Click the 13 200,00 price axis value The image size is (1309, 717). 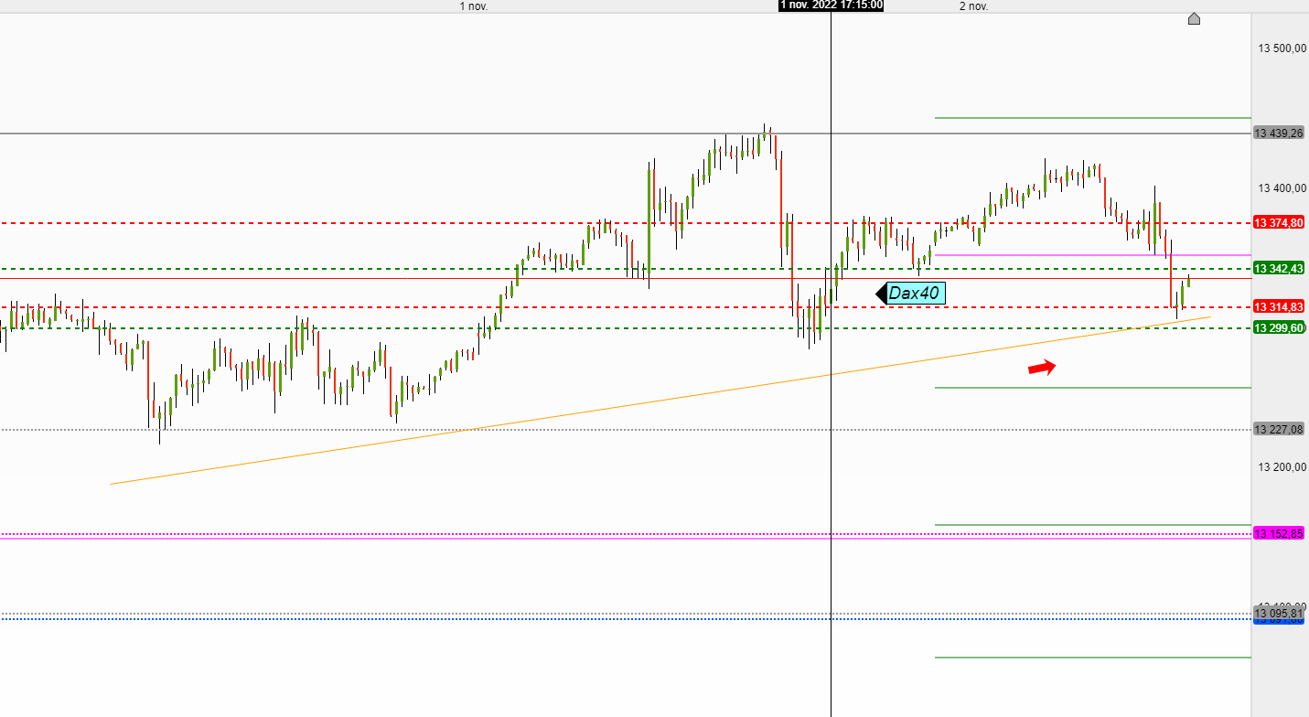(x=1282, y=467)
